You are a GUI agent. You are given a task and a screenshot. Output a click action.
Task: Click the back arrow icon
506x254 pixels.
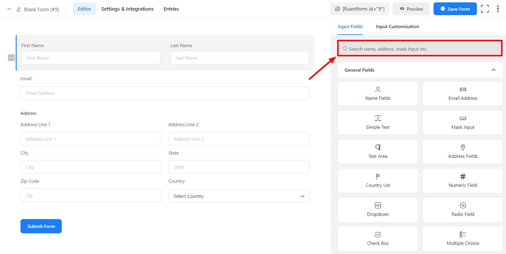tap(9, 9)
